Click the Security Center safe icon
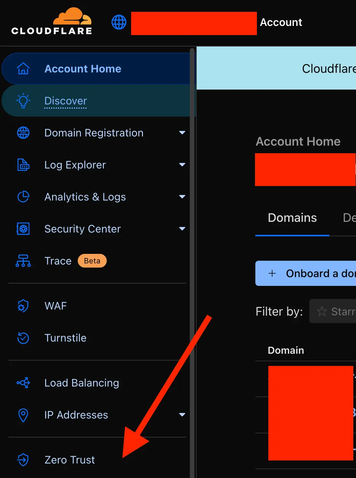The image size is (356, 478). pos(23,229)
